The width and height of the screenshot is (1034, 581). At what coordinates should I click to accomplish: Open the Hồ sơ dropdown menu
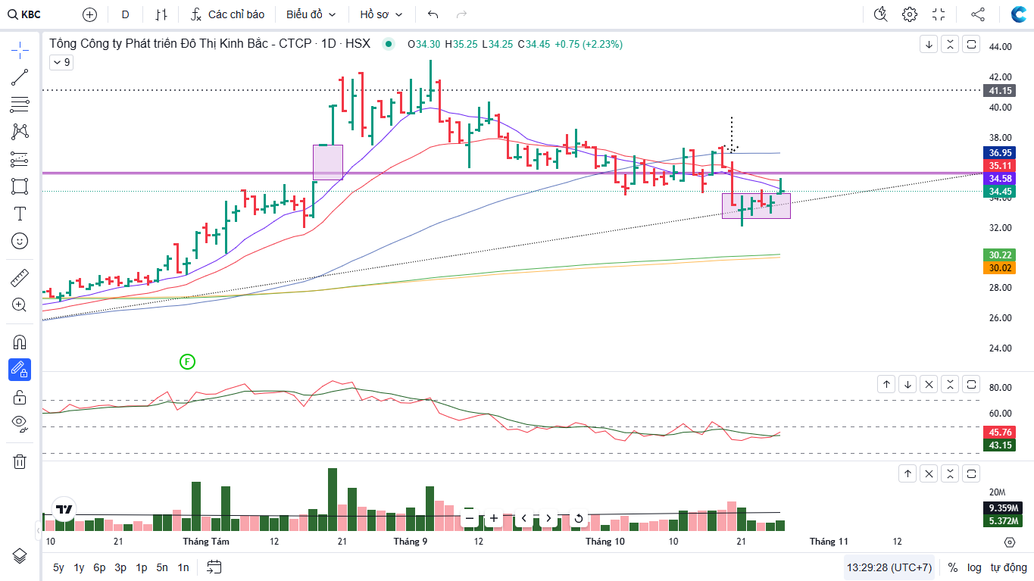(381, 14)
